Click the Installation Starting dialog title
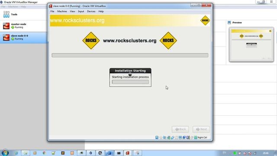The image size is (277, 156). (x=130, y=71)
